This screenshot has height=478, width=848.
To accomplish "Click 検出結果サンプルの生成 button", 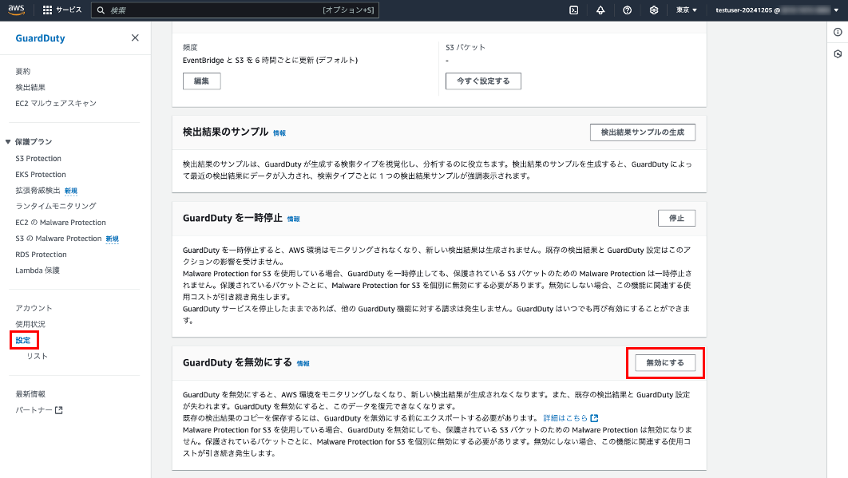I will pos(643,132).
